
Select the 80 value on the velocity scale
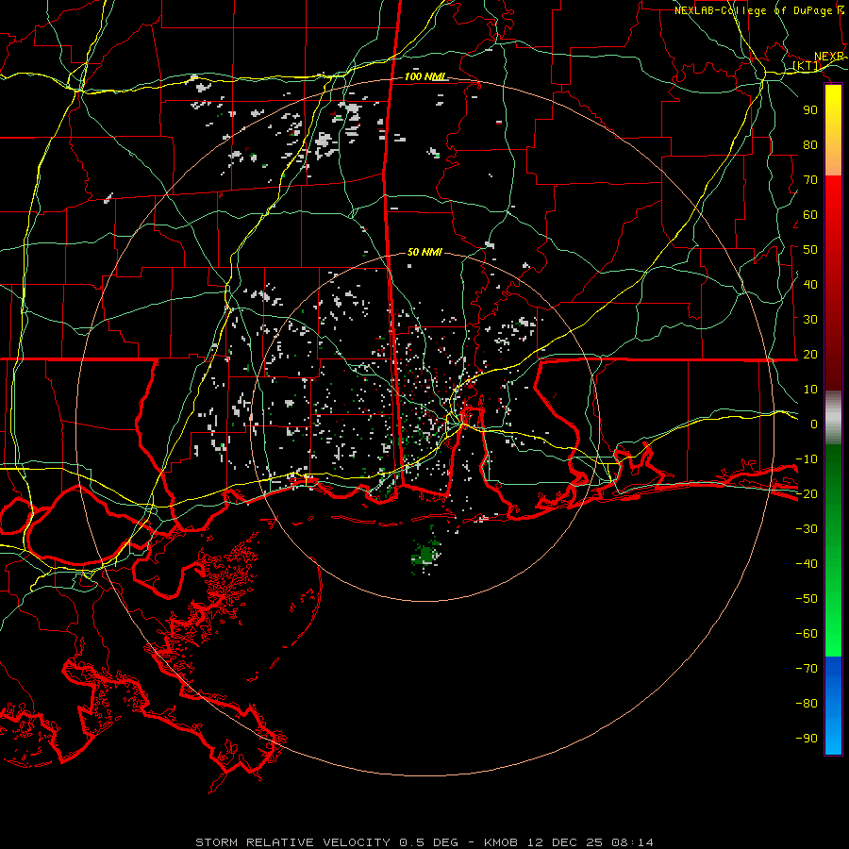[x=810, y=144]
